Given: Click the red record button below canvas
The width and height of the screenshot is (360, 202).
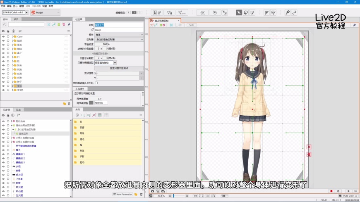Looking at the screenshot, I should 331,191.
